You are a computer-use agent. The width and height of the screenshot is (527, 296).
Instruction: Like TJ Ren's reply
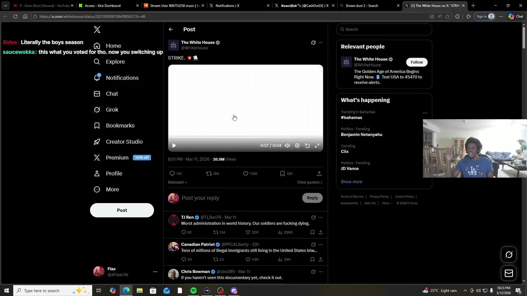click(252, 232)
